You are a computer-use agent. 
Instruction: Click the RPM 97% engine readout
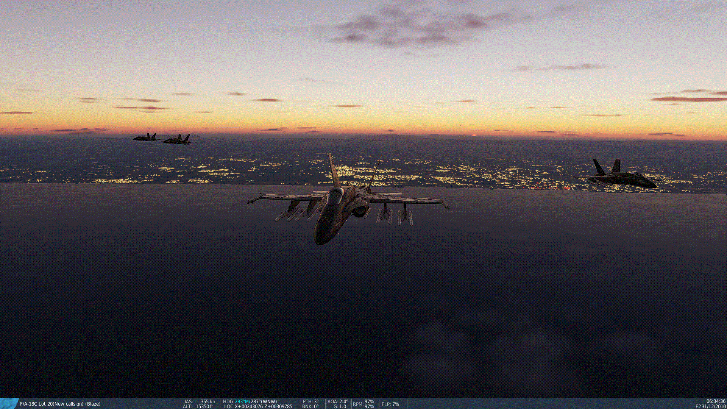[363, 404]
